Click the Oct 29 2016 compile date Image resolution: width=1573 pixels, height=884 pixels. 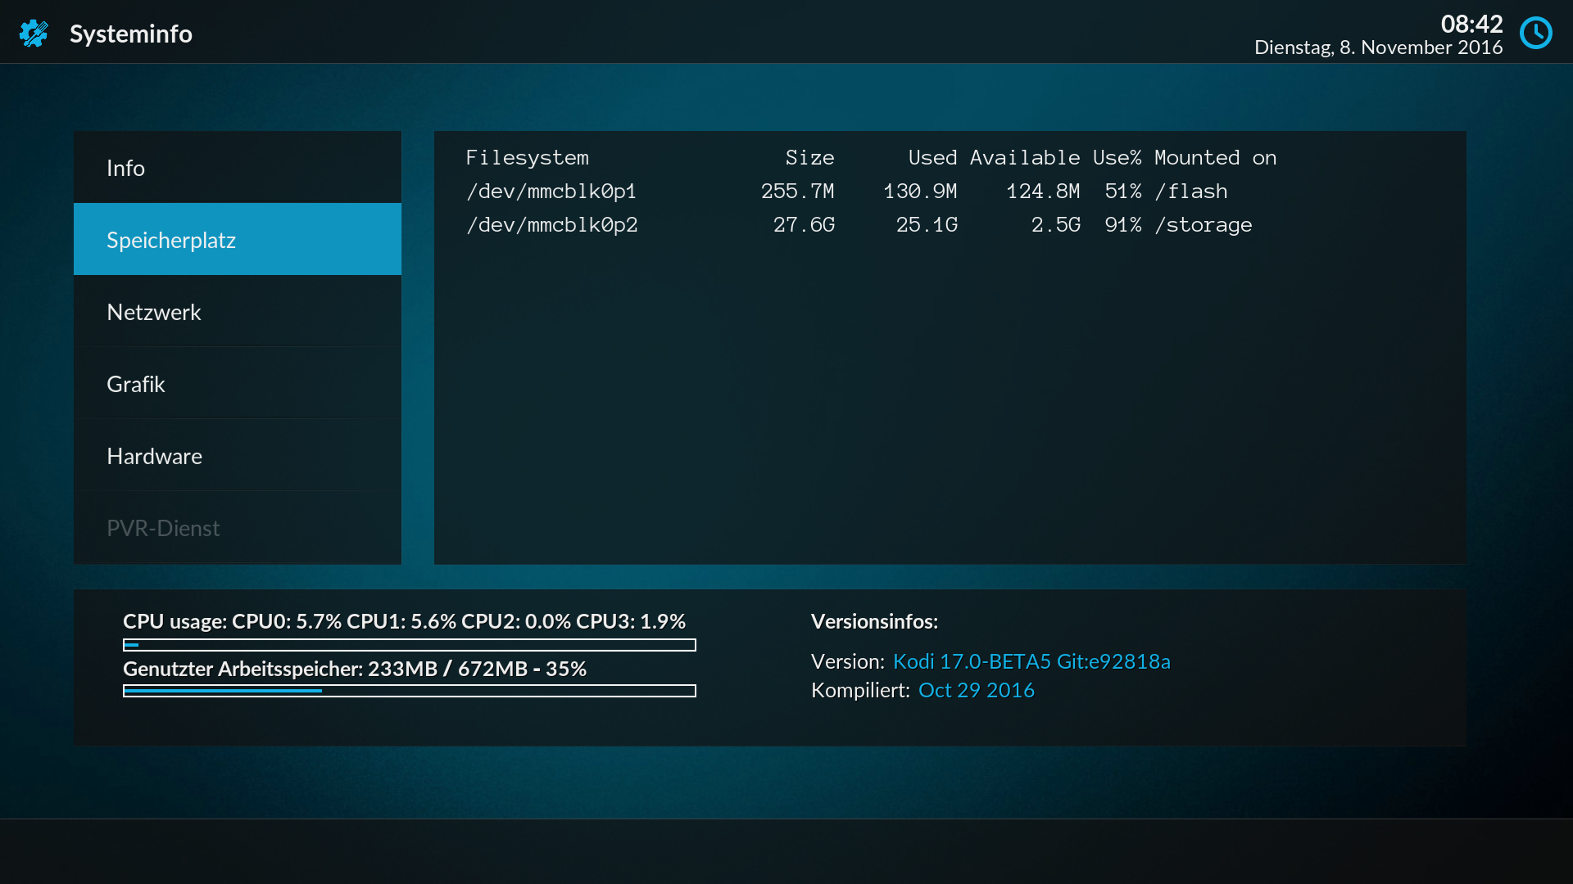pyautogui.click(x=976, y=690)
